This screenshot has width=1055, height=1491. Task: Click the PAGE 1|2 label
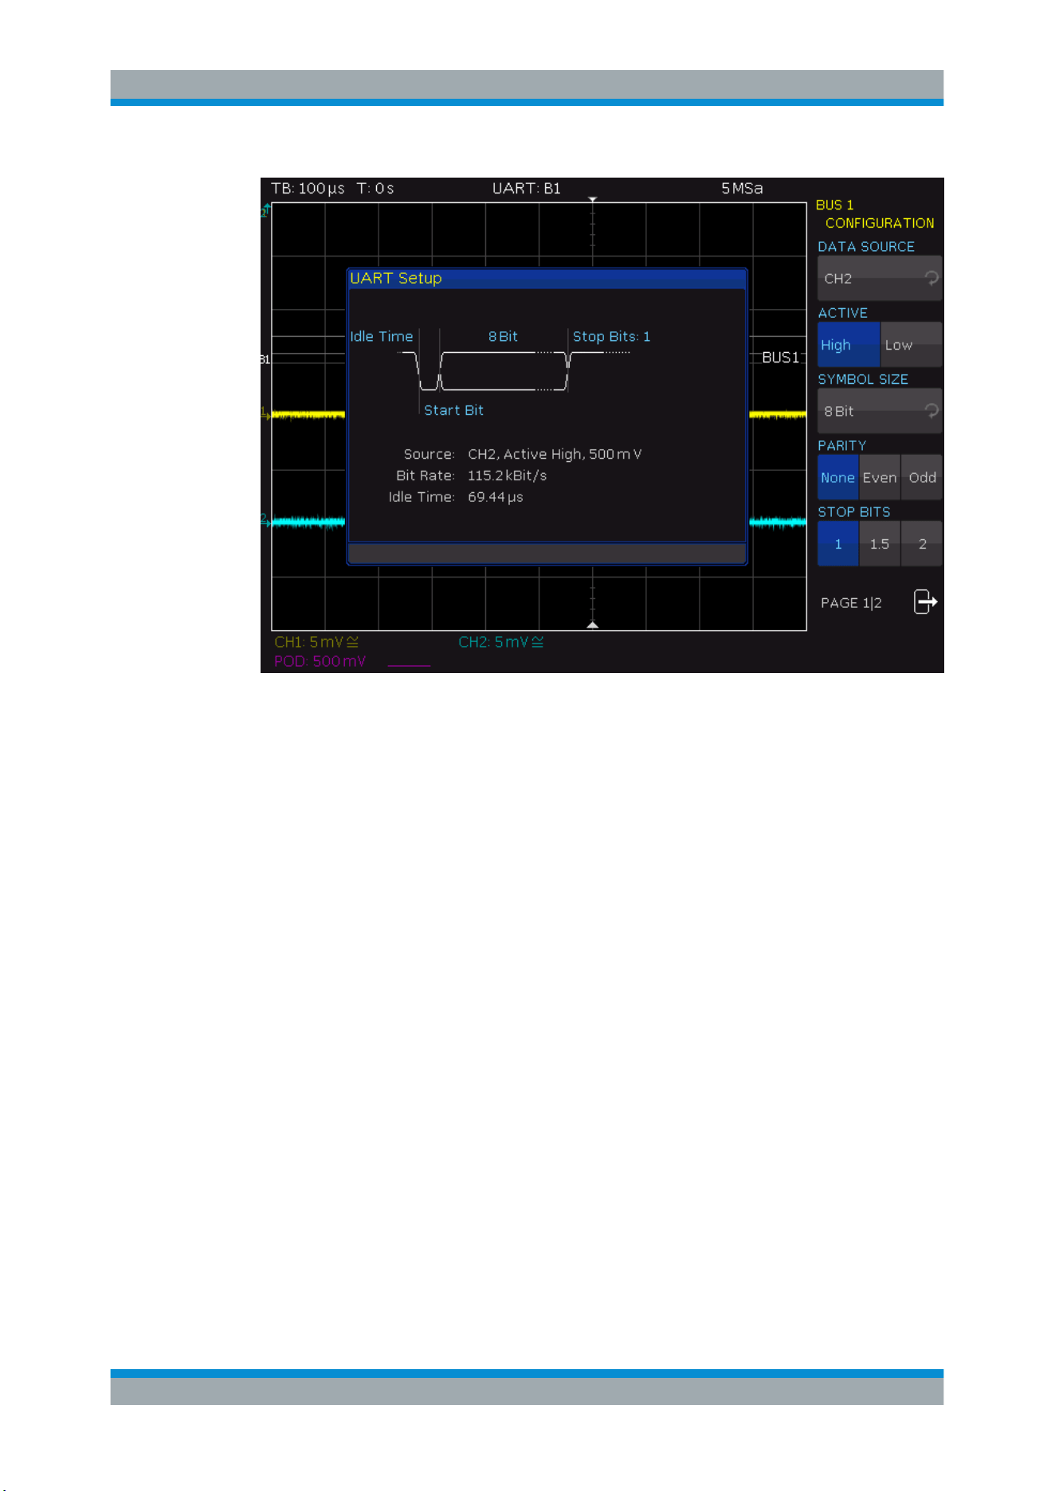pos(851,603)
